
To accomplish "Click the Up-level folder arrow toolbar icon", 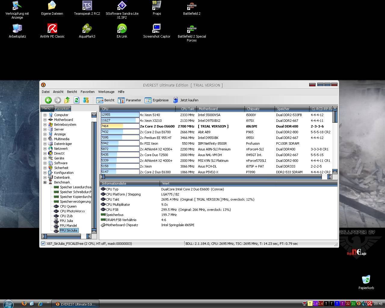I will (x=67, y=100).
